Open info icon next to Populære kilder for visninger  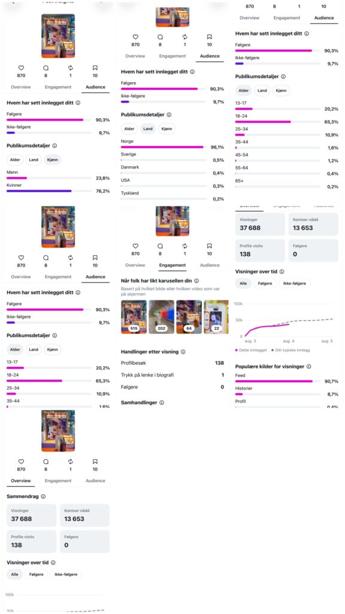pos(308,366)
